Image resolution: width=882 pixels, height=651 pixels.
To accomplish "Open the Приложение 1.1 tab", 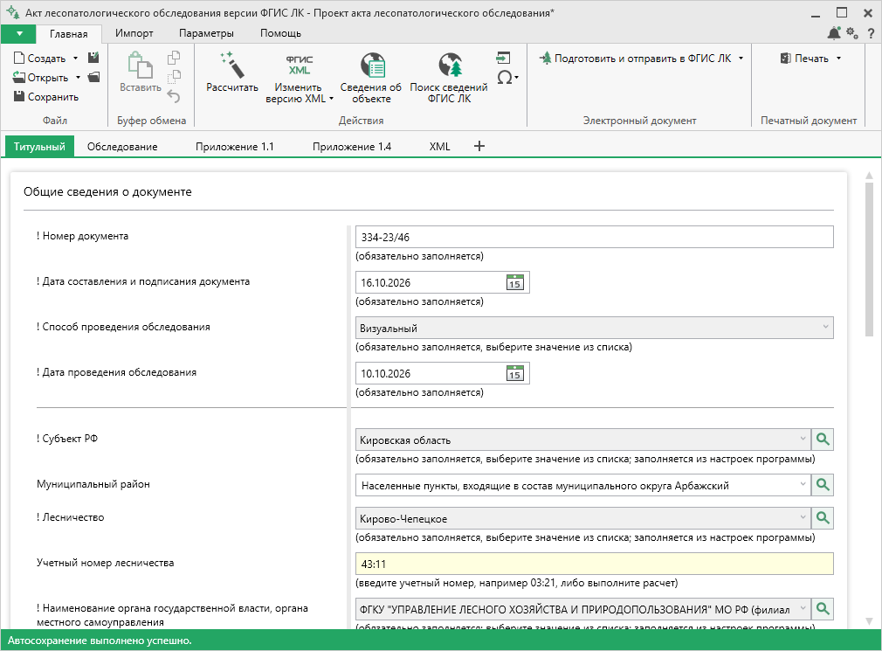I will (235, 147).
